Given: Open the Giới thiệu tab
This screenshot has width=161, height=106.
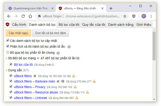Looking at the screenshot, I should tap(144, 25).
